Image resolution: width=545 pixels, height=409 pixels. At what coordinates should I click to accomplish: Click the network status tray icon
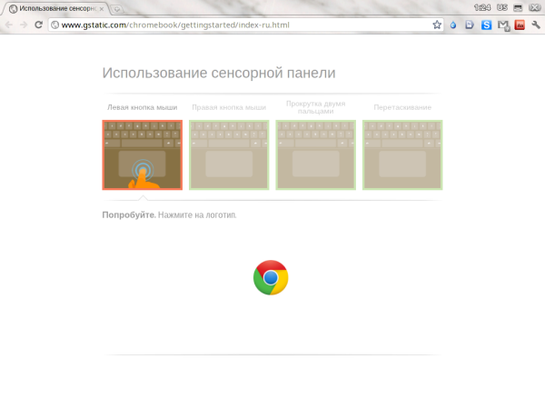click(518, 7)
